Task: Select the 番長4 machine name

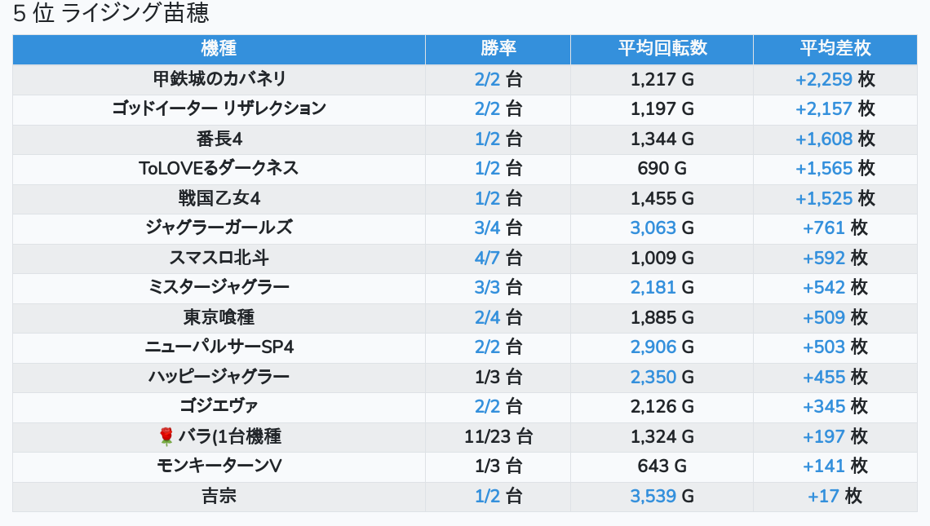Action: click(x=219, y=139)
